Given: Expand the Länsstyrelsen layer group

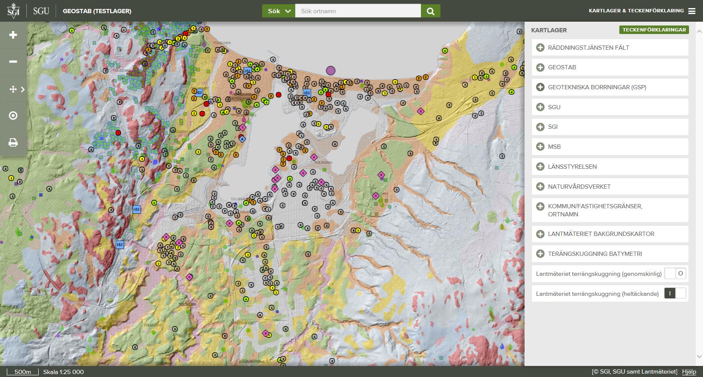Looking at the screenshot, I should point(610,167).
